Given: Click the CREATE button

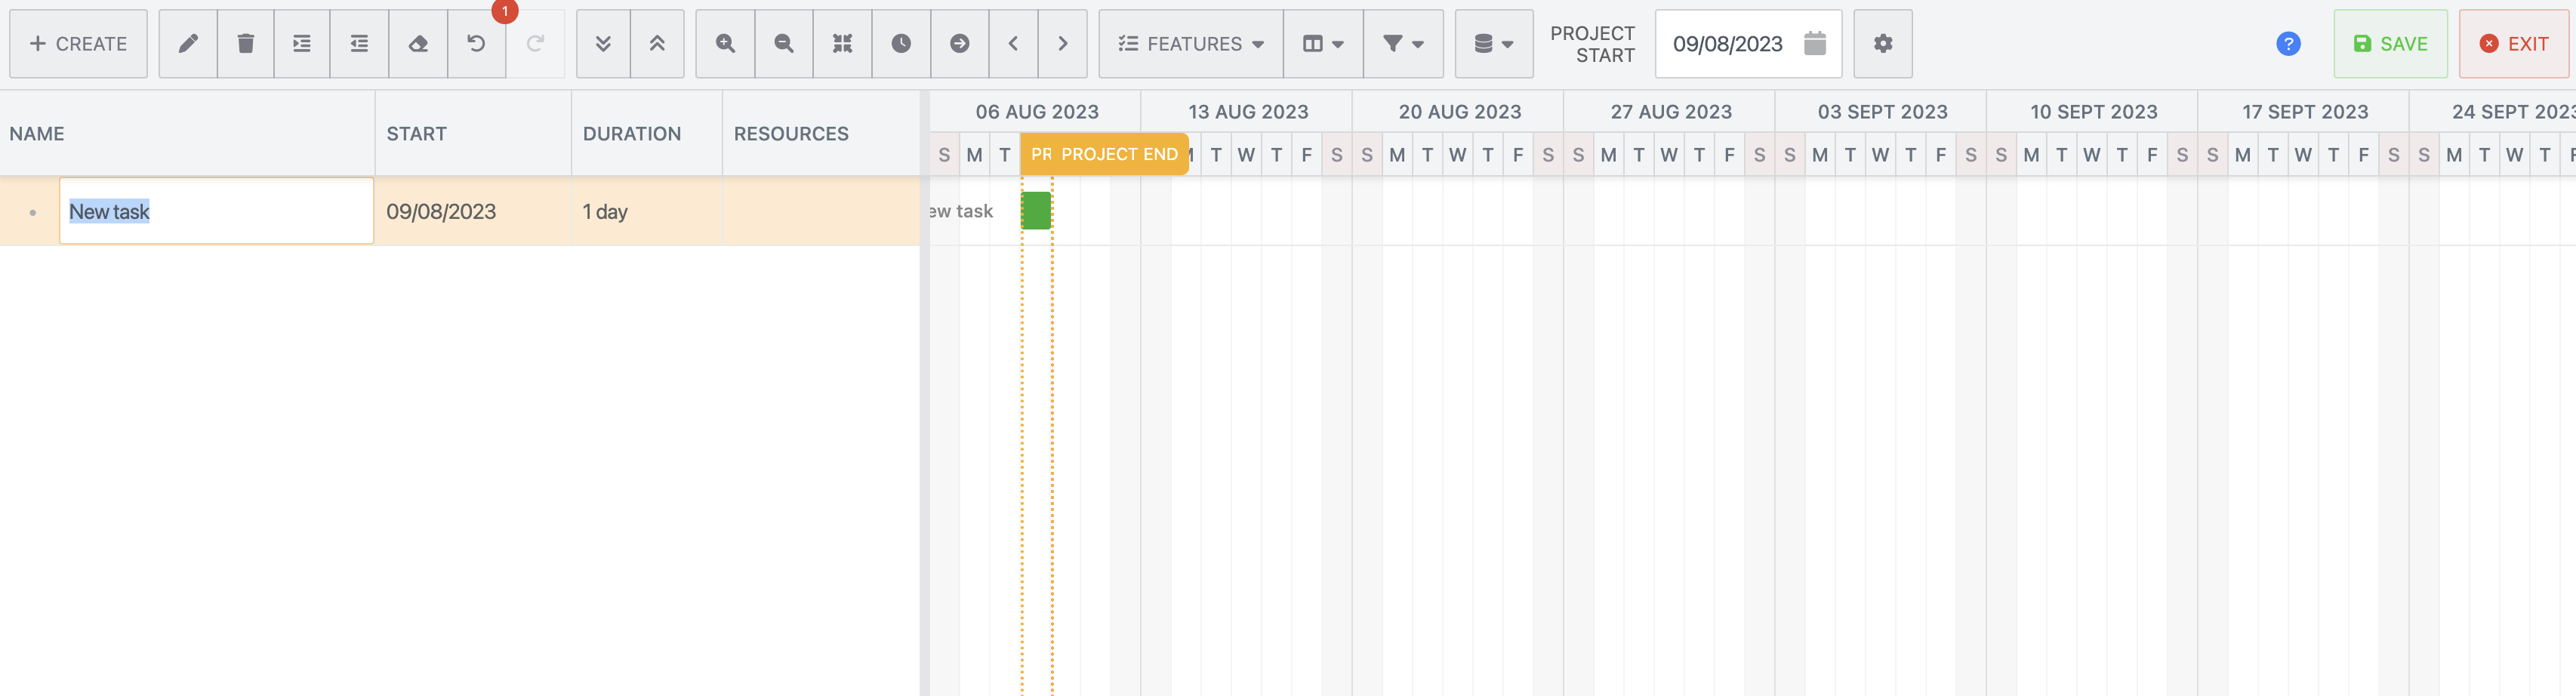Looking at the screenshot, I should point(78,44).
